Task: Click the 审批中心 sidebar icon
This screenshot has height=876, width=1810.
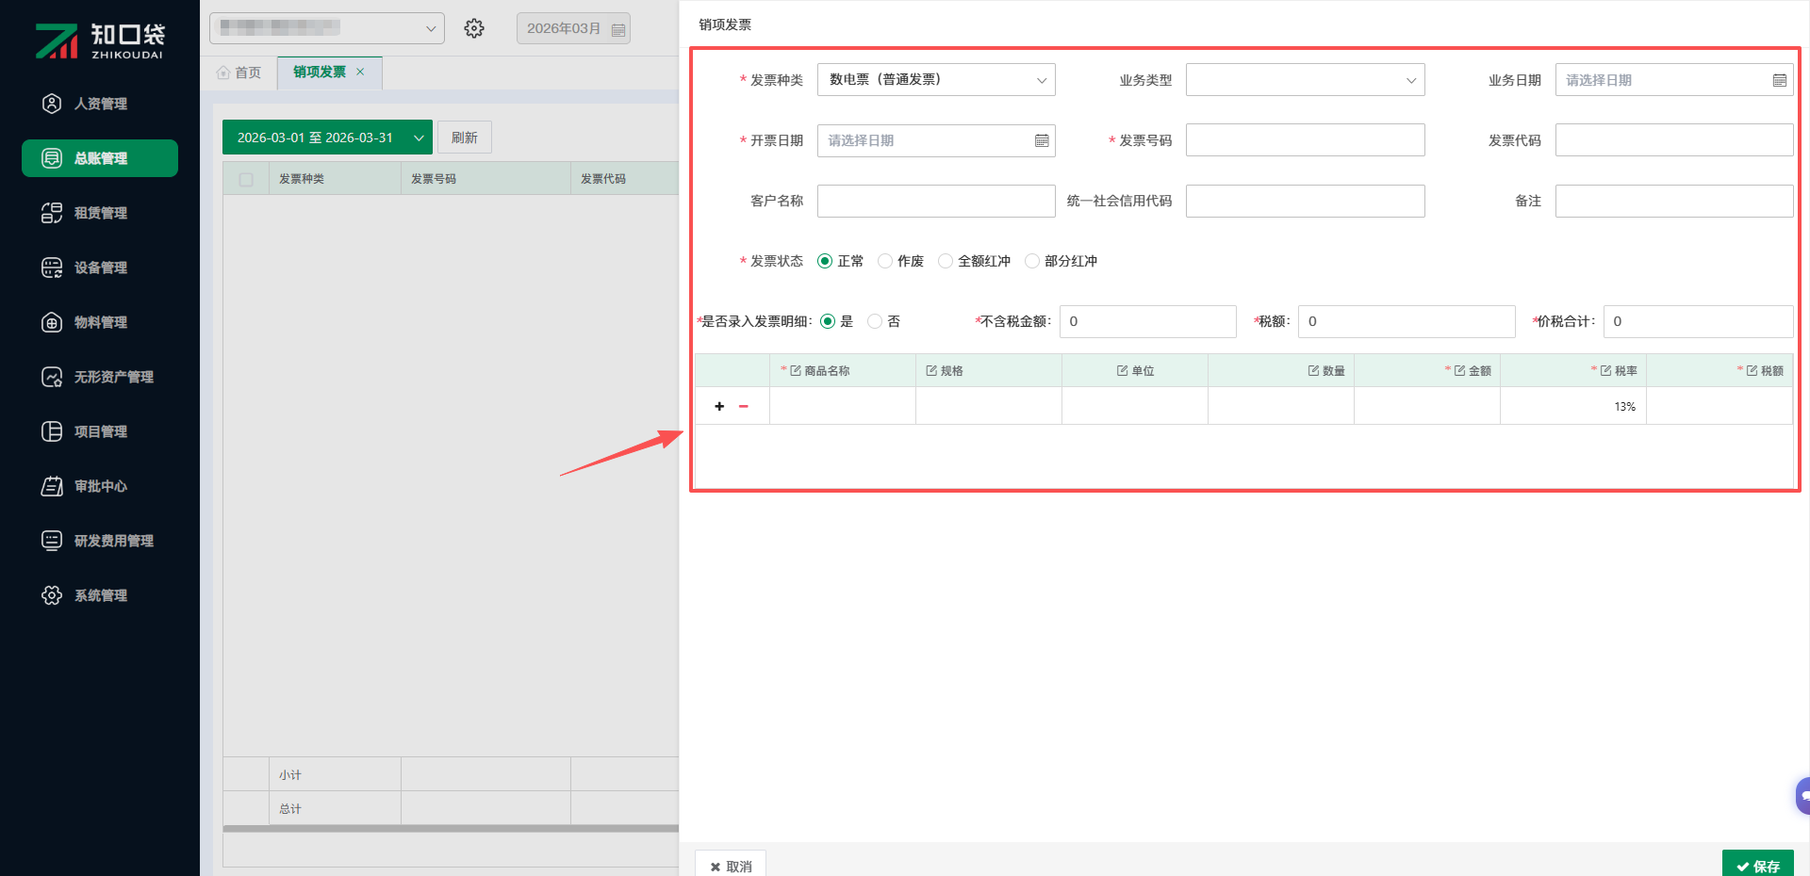Action: coord(52,486)
